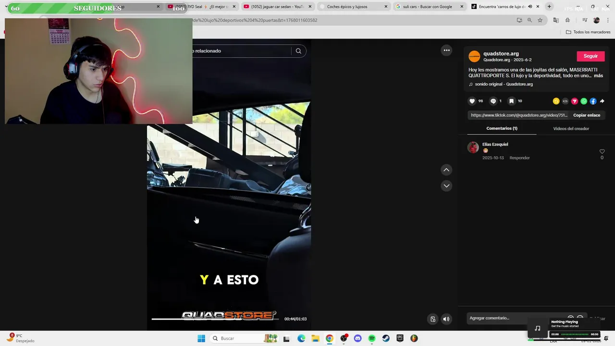Click the taskbar Buscar search box
This screenshot has height=346, width=615.
244,338
